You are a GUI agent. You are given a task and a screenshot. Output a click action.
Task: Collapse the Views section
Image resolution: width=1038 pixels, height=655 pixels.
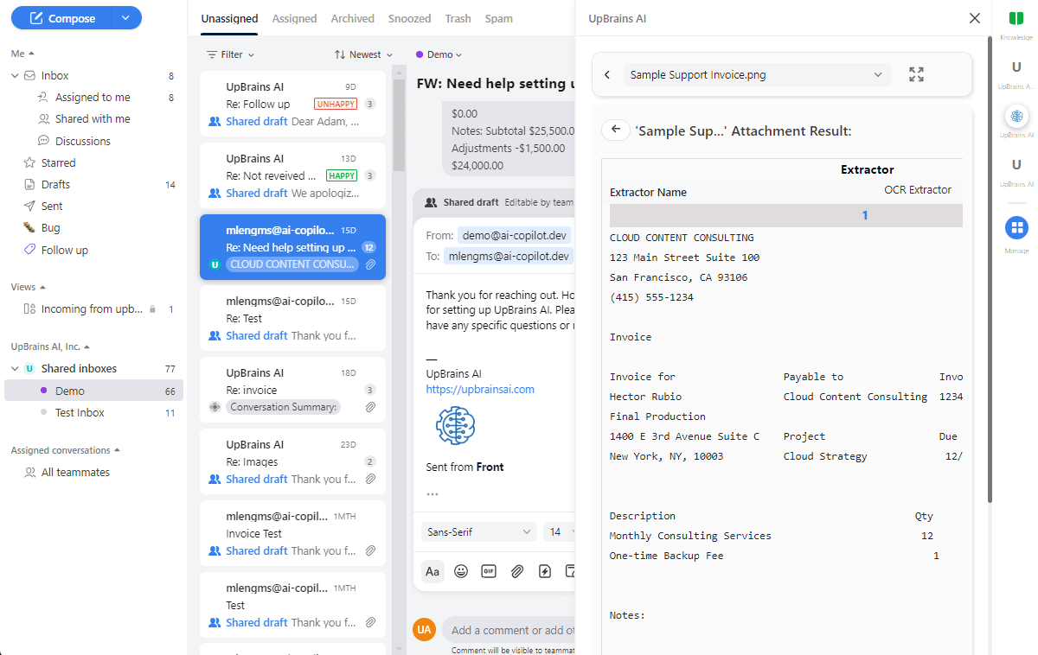pos(43,287)
